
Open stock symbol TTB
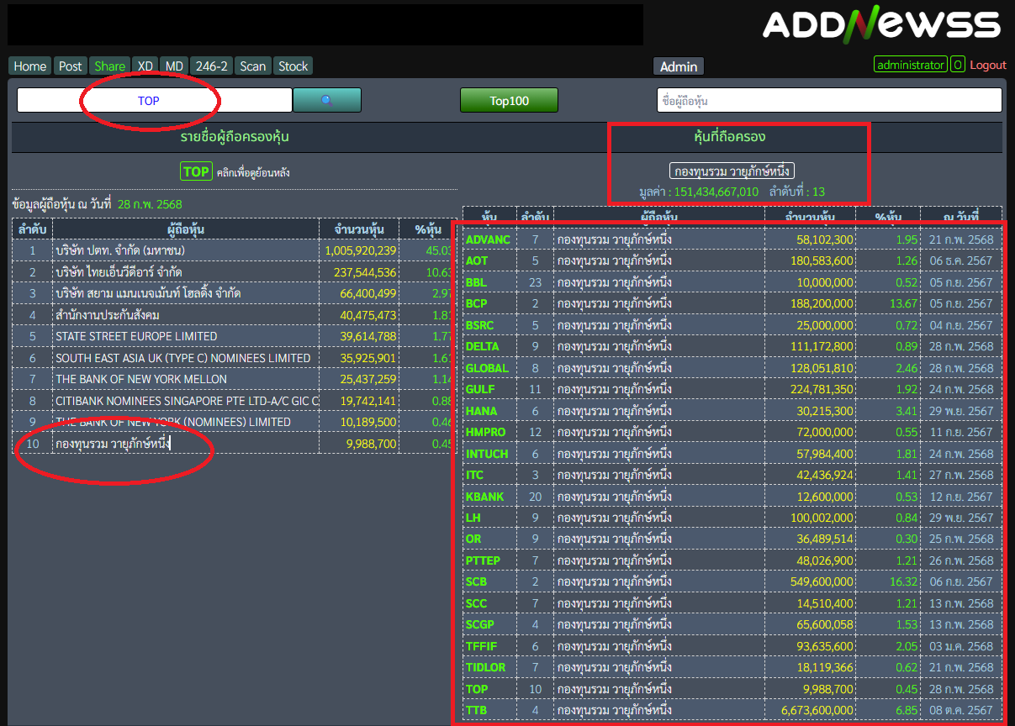476,710
